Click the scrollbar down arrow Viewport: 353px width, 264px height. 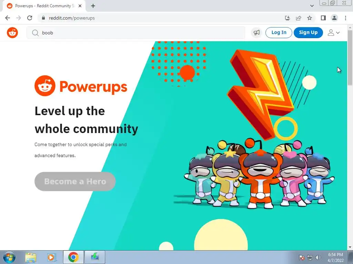[350, 247]
